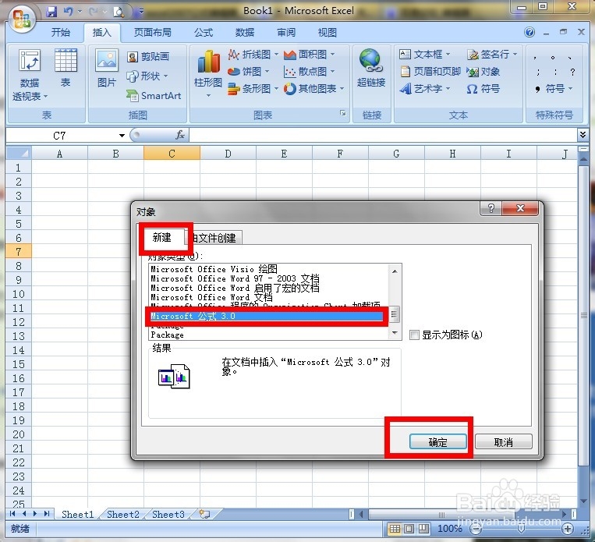Viewport: 595px width, 542px height.
Task: Insert SmartArt graphic
Action: (x=154, y=96)
